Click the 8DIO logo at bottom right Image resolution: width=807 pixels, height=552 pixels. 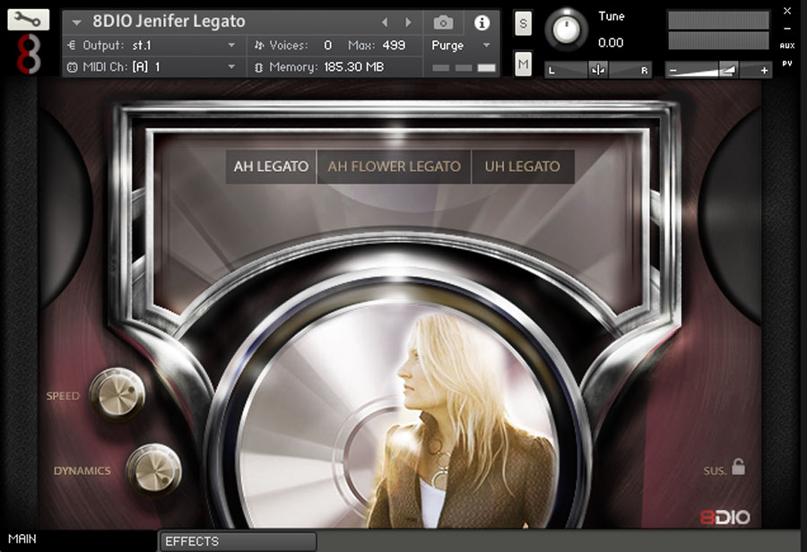coord(725,517)
